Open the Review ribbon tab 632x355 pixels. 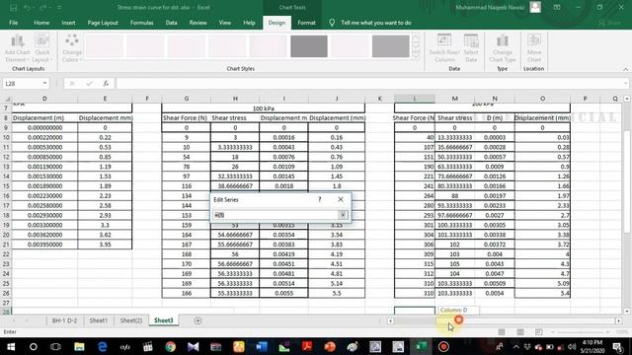[x=197, y=23]
